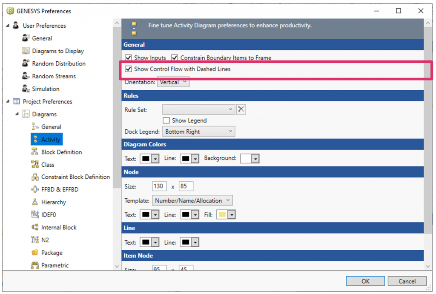Click the Project Preferences table icon
The width and height of the screenshot is (436, 294).
pos(17,101)
